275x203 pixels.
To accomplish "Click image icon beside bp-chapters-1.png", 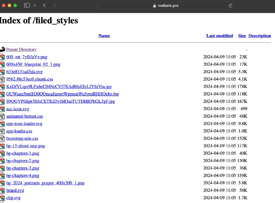I will [x=2, y=153].
